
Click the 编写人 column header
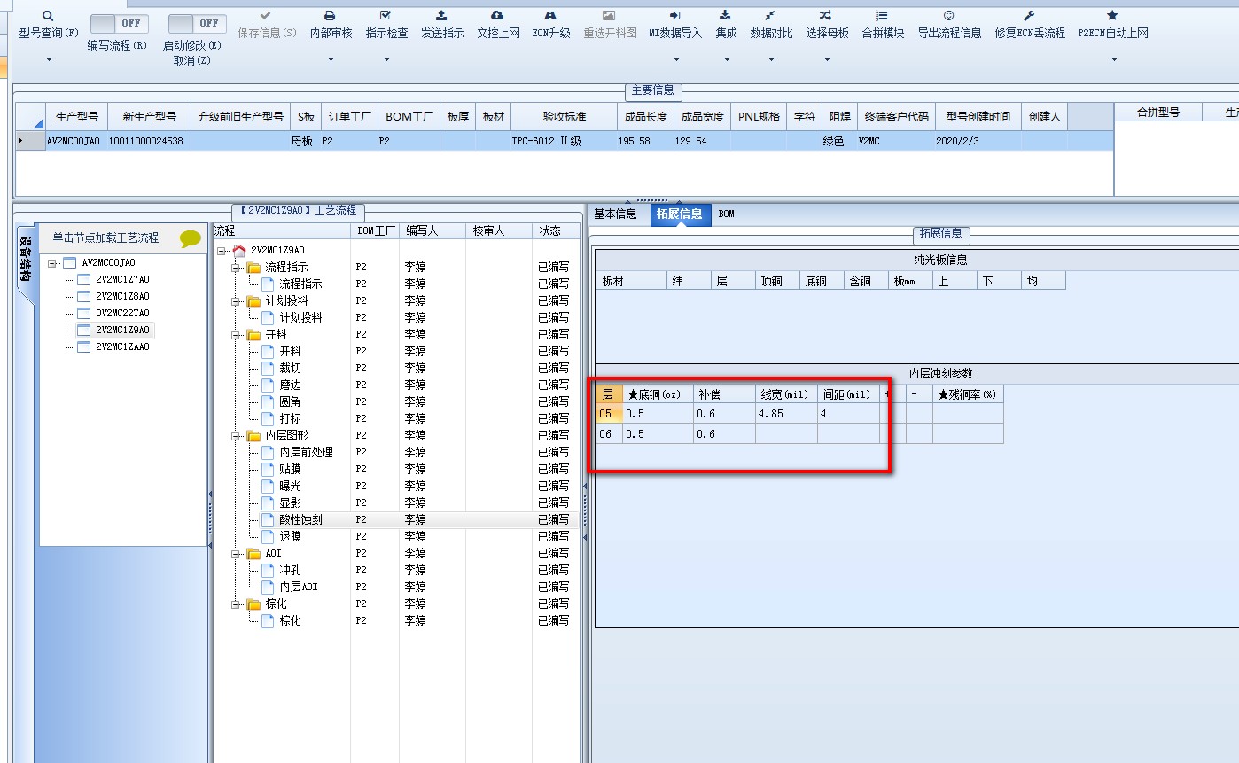click(432, 230)
